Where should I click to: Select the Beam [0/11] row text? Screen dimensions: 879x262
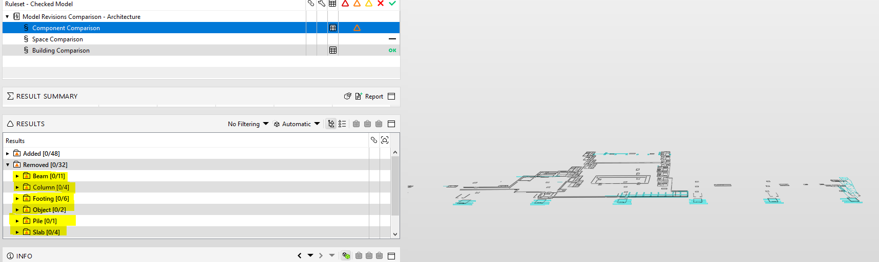pos(49,176)
